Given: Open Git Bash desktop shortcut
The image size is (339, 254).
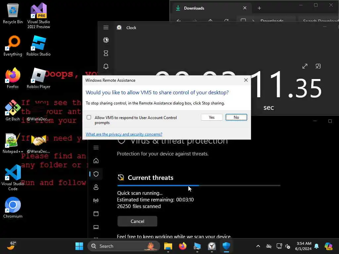Looking at the screenshot, I should tap(13, 110).
